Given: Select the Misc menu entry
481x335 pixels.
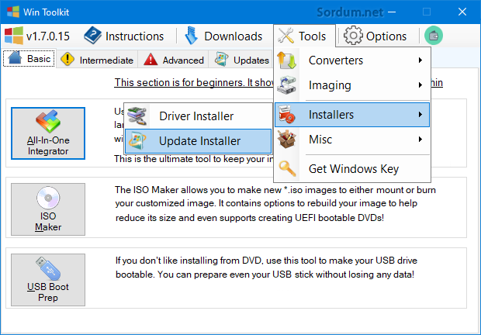Looking at the screenshot, I should click(x=352, y=140).
